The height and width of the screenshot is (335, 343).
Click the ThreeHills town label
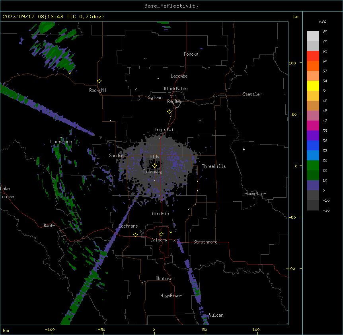tap(214, 166)
